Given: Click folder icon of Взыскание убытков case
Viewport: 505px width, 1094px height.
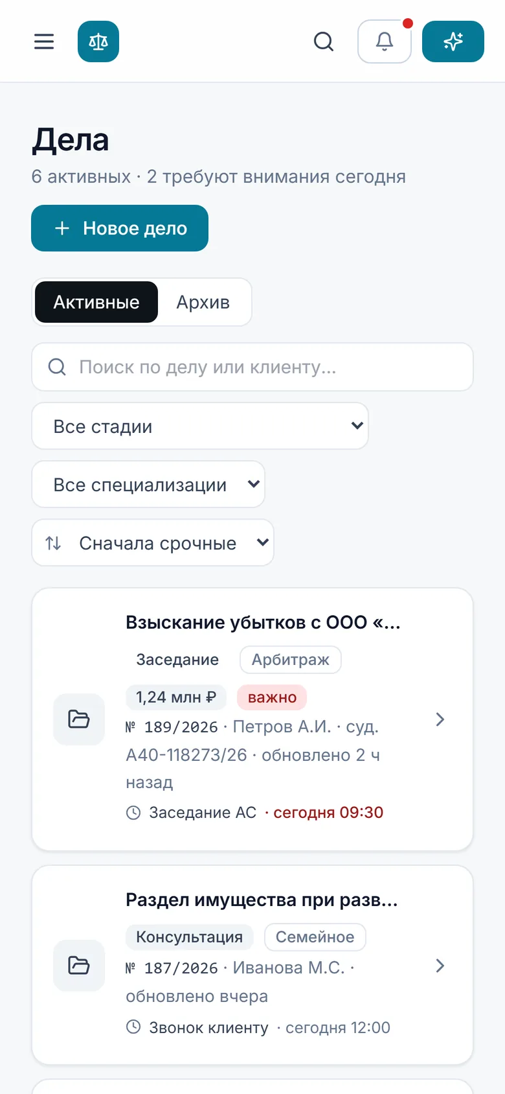Looking at the screenshot, I should coord(79,719).
